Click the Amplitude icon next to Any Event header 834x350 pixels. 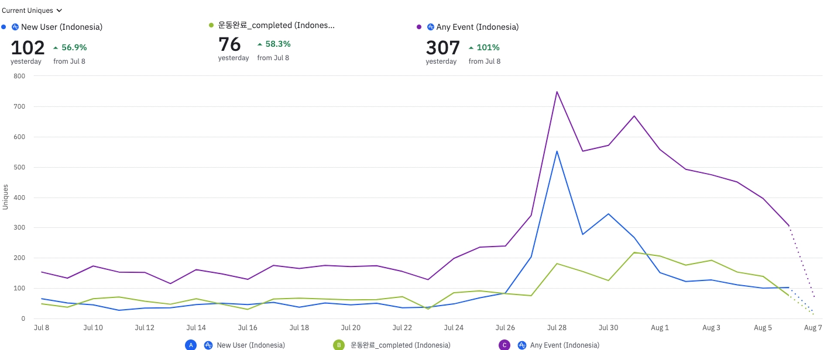click(x=431, y=27)
